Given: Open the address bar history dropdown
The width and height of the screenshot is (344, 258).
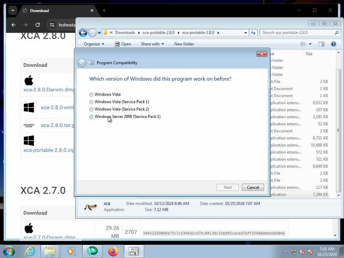Looking at the screenshot, I should (x=246, y=33).
